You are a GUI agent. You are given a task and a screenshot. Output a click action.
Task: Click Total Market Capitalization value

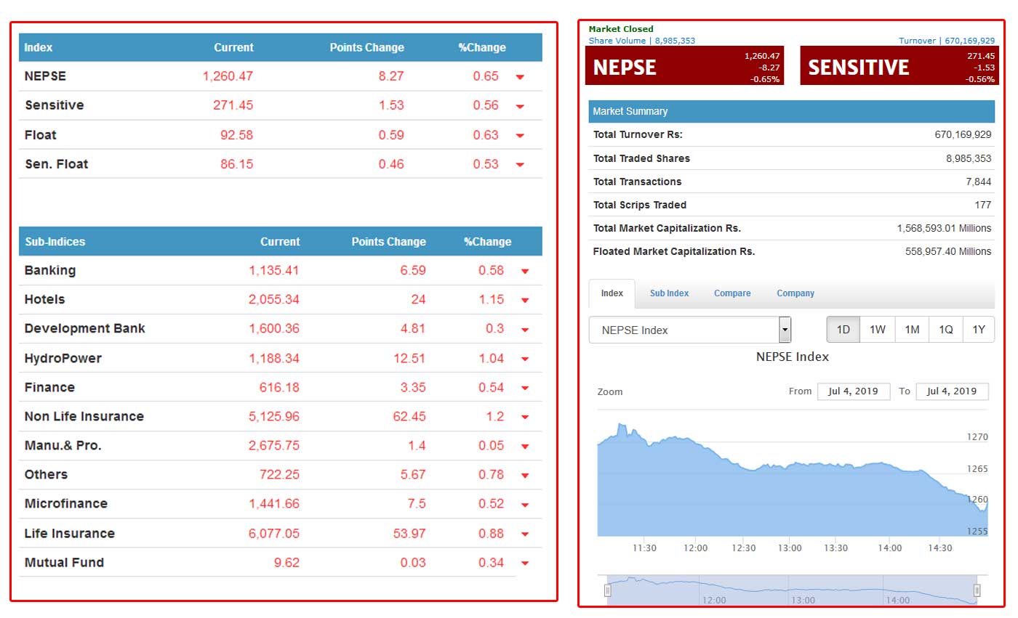[945, 228]
